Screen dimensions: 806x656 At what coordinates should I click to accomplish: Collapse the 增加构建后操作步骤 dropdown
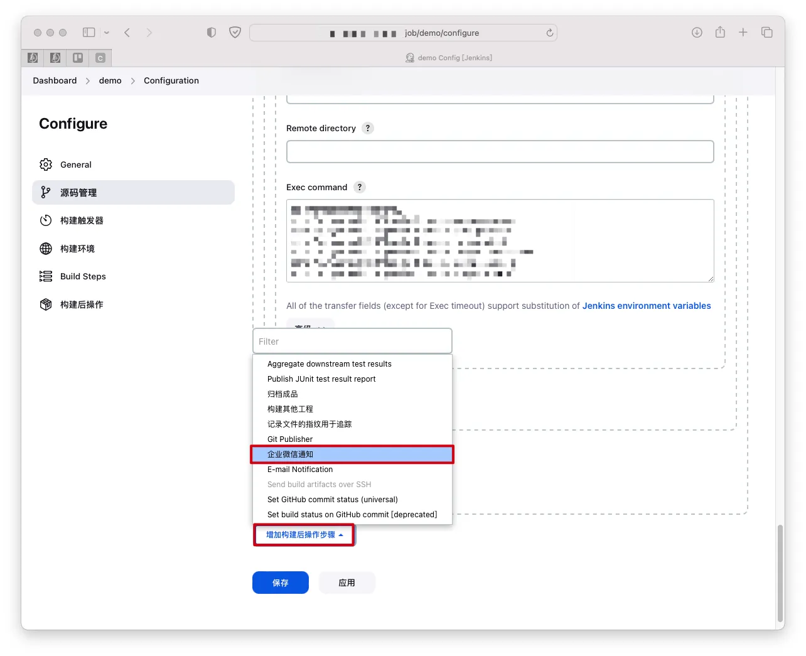click(x=304, y=535)
